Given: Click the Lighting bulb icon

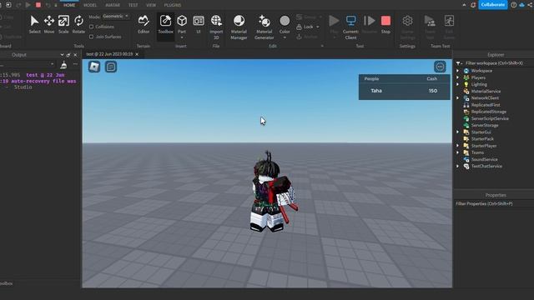Looking at the screenshot, I should [466, 84].
